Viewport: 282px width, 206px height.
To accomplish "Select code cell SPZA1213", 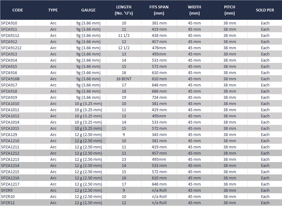I will tap(18, 160).
